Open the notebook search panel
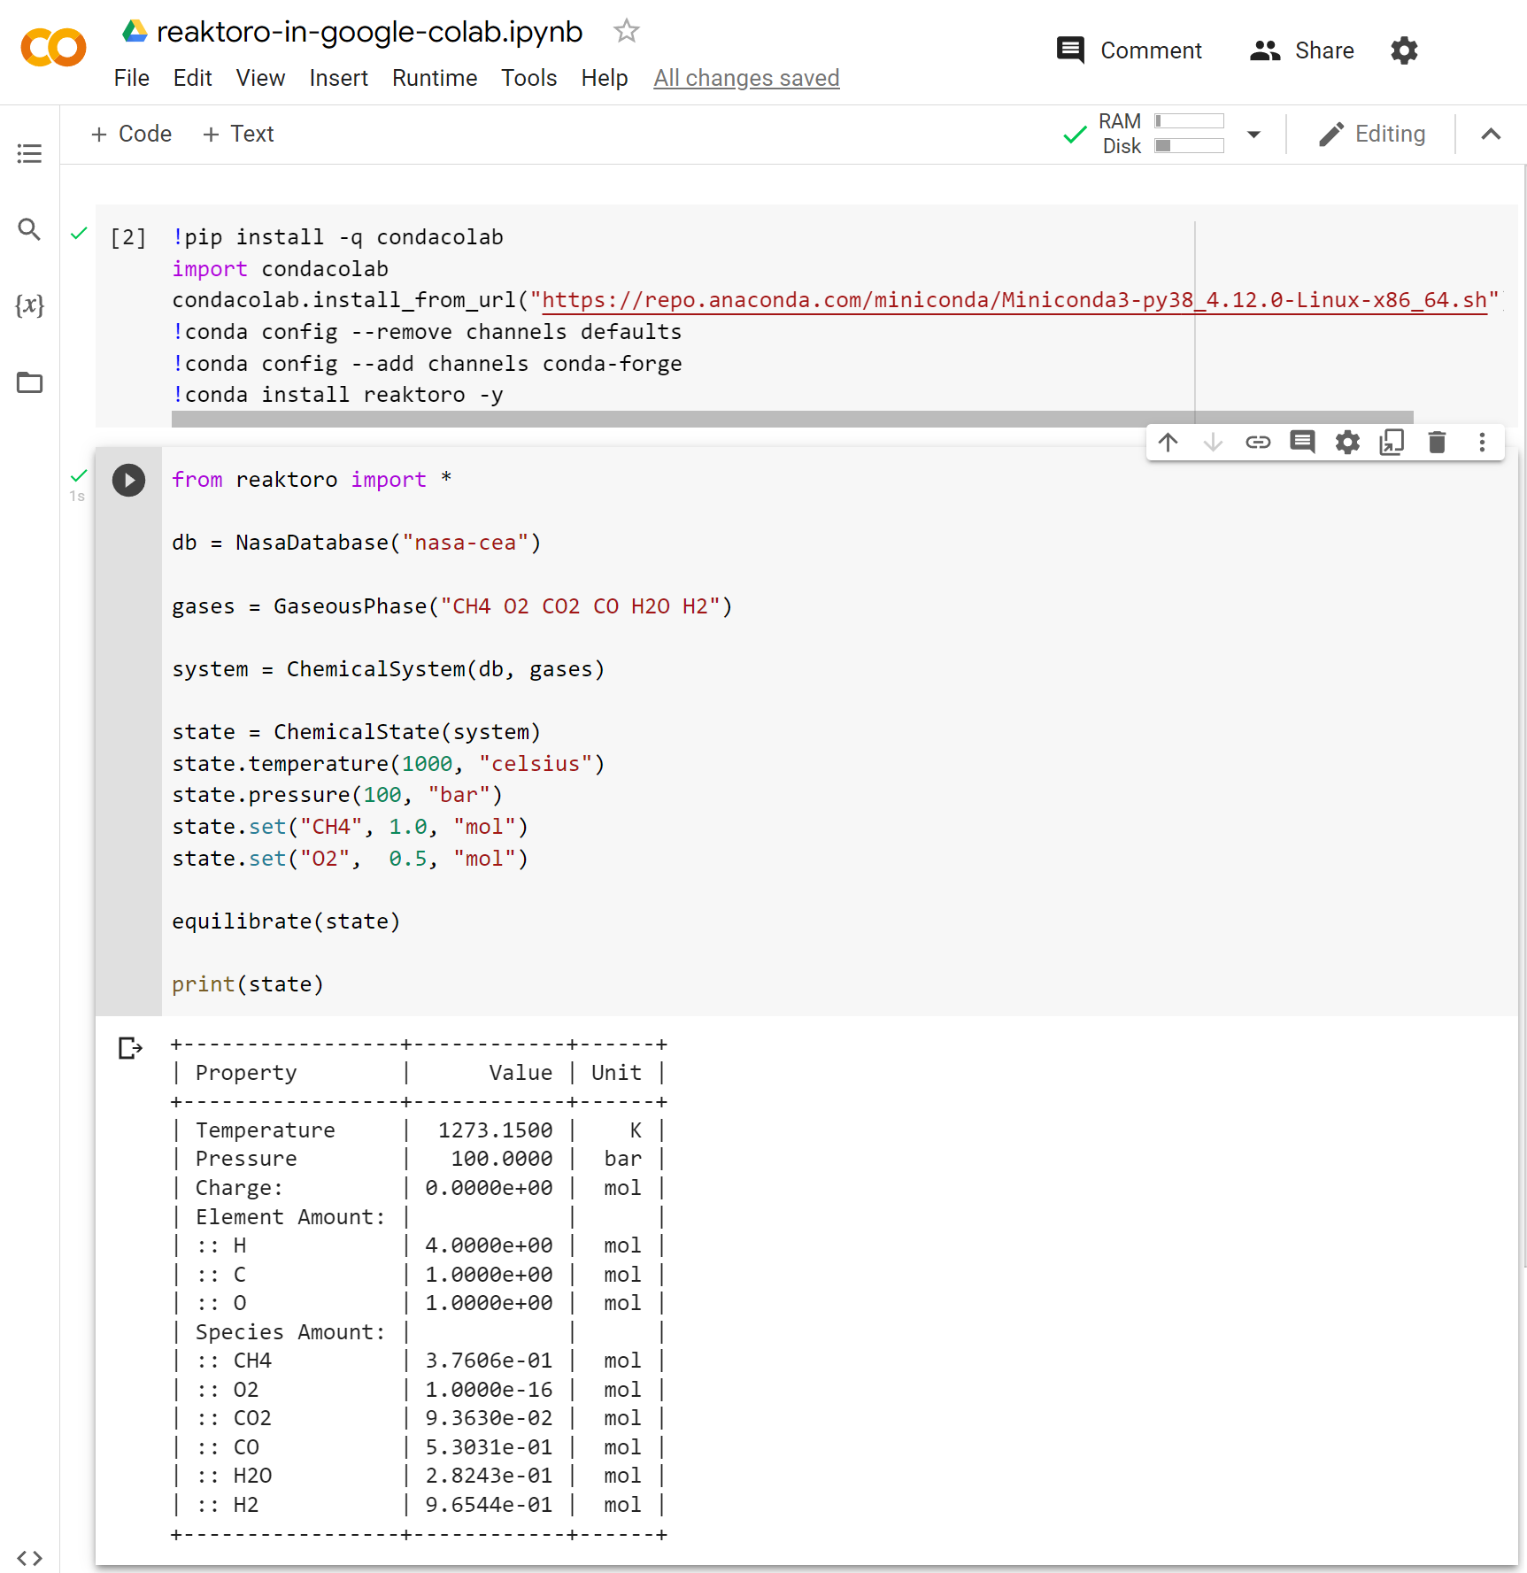Image resolution: width=1527 pixels, height=1573 pixels. point(29,229)
